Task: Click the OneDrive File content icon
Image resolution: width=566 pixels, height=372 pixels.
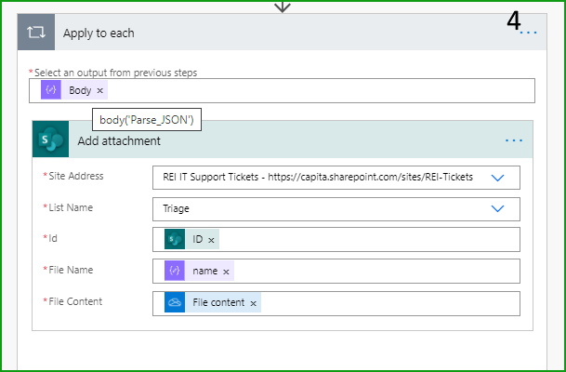Action: (175, 302)
